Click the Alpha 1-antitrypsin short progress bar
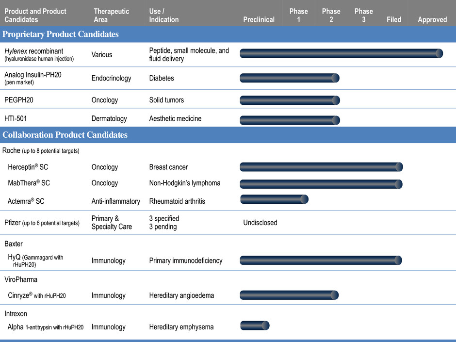This screenshot has width=456, height=342. [x=255, y=326]
